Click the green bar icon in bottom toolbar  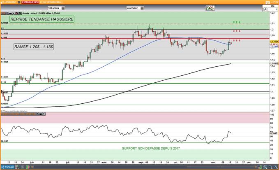point(28,167)
